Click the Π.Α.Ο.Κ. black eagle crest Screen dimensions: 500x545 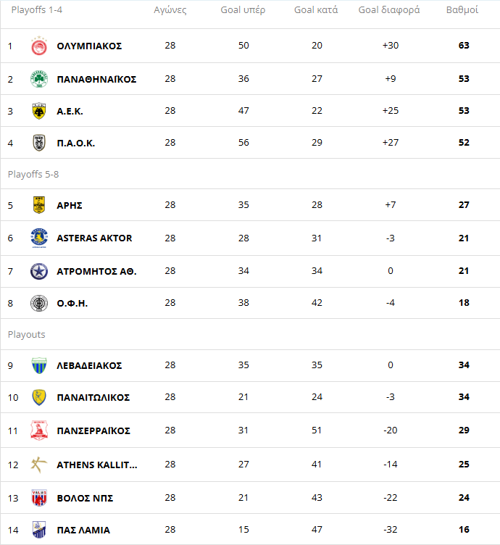click(x=39, y=143)
